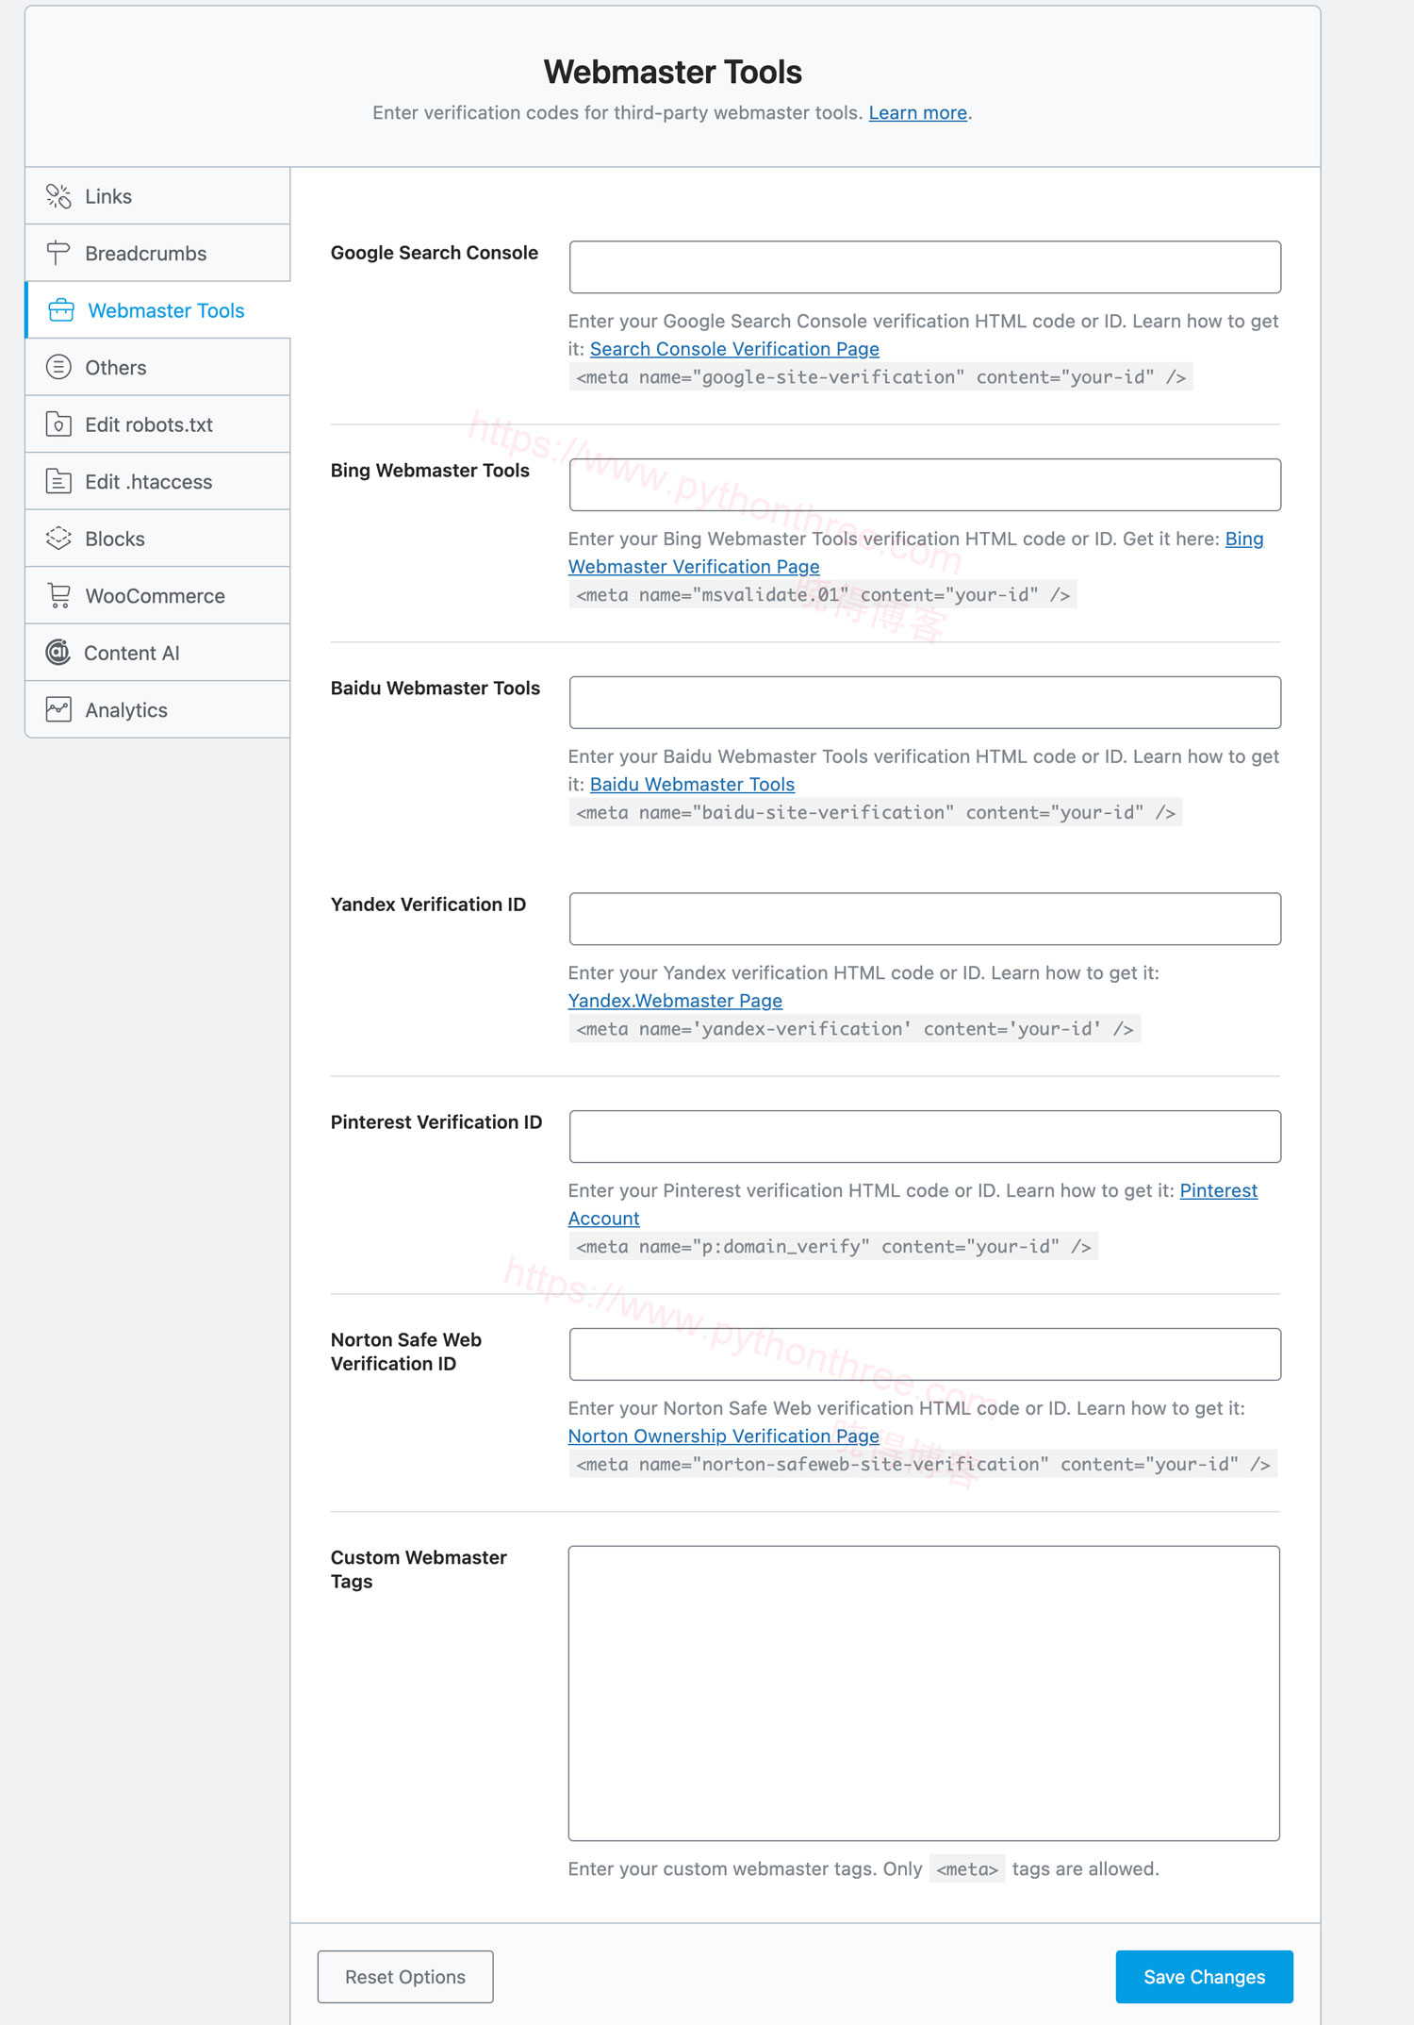Click the Edit robots.txt file icon
This screenshot has height=2025, width=1414.
[x=58, y=424]
